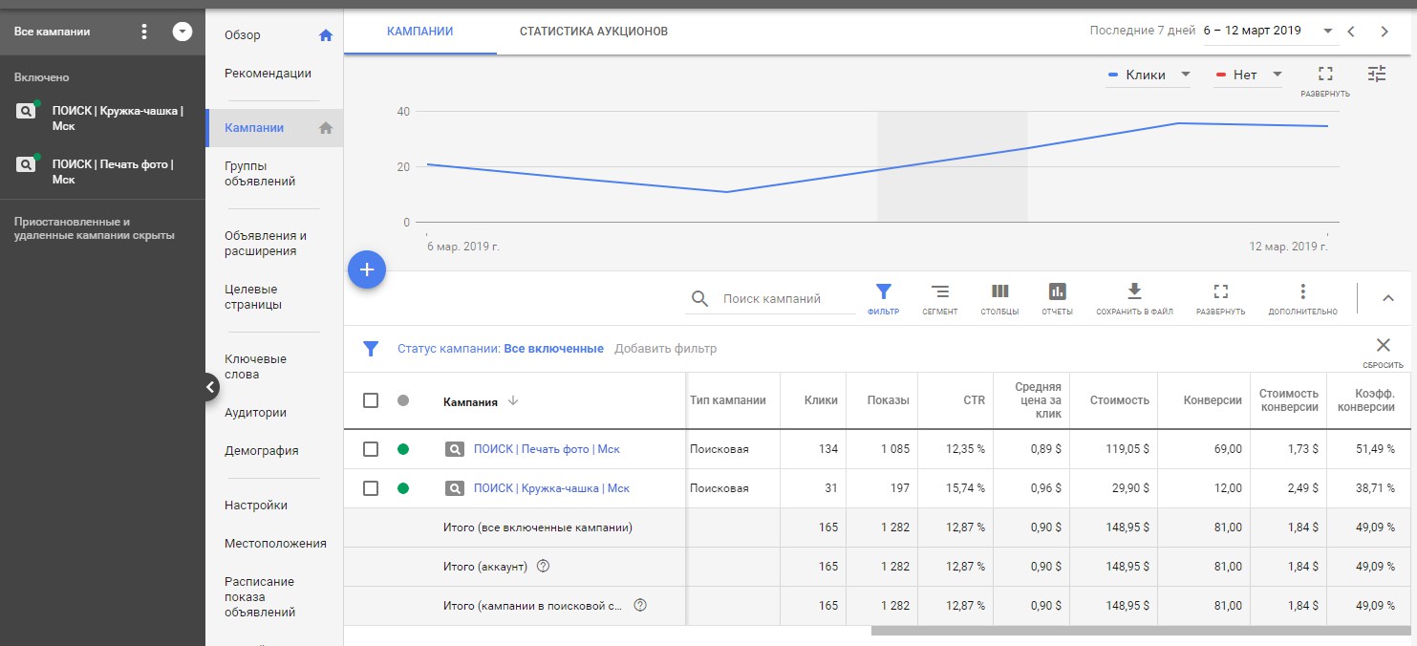Collapse the table toolbar with chevron
The height and width of the screenshot is (646, 1417).
pos(1388,298)
